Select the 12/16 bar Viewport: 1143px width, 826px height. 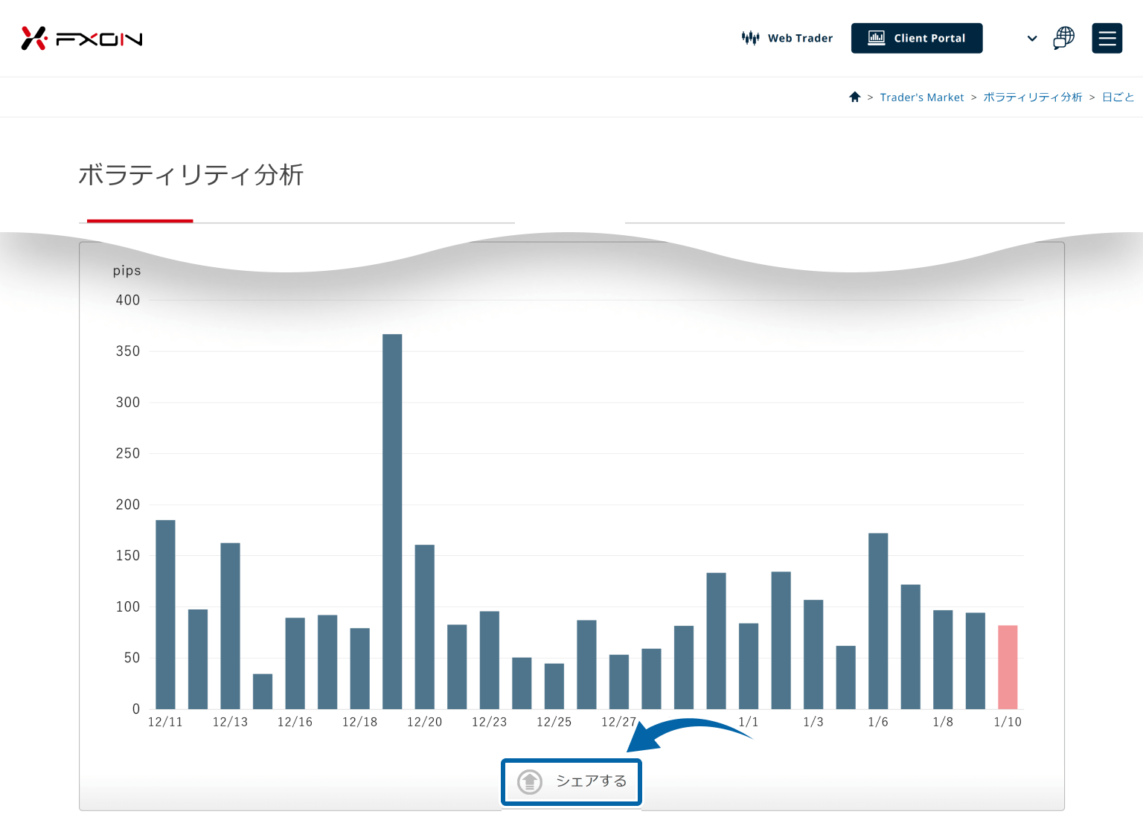coord(295,663)
